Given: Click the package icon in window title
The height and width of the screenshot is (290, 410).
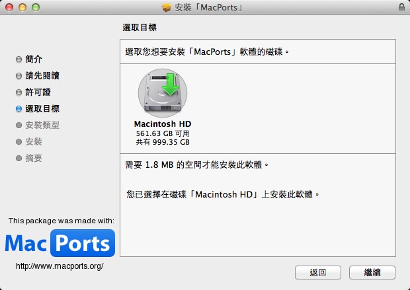Looking at the screenshot, I should point(166,7).
